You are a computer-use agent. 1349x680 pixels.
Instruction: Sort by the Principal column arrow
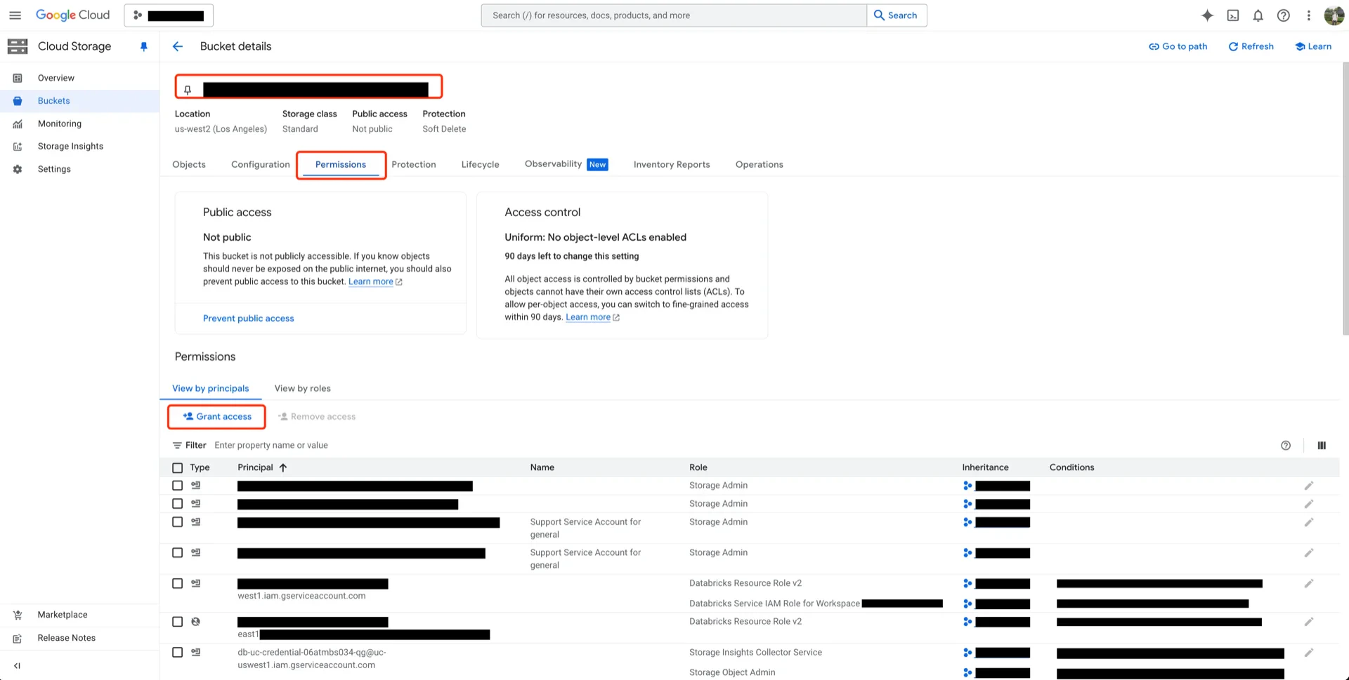283,467
